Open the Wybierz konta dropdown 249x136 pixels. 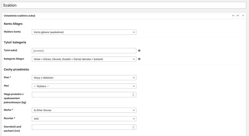click(x=84, y=32)
